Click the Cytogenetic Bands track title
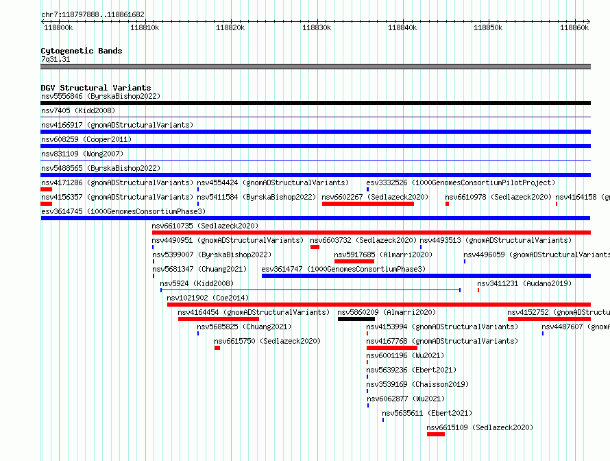This screenshot has height=461, width=610. [82, 51]
